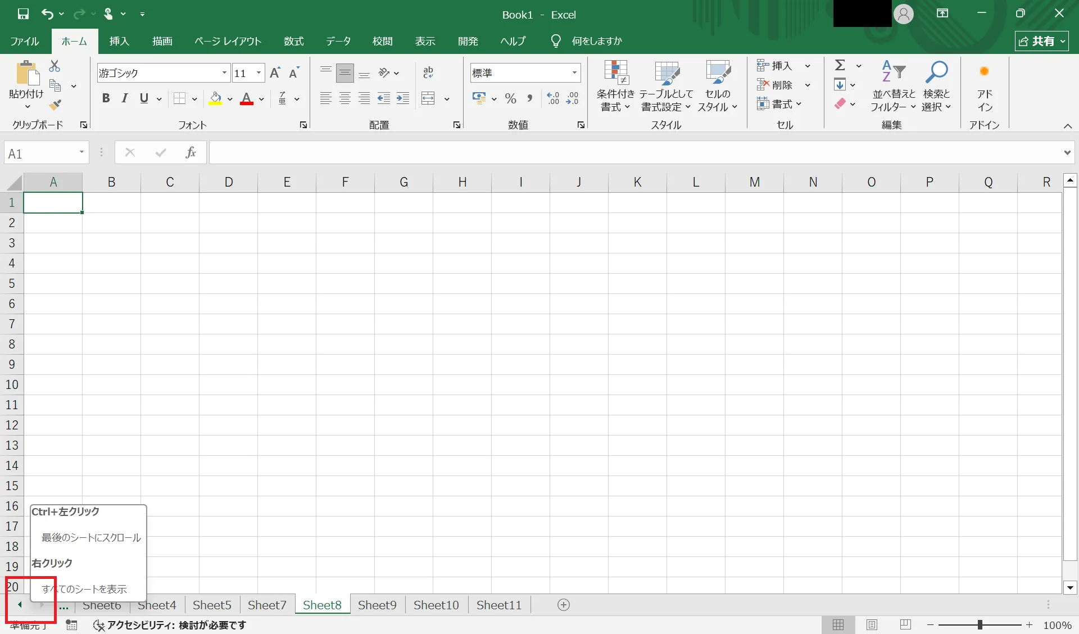This screenshot has width=1079, height=634.
Task: Open the データ ribbon tab
Action: tap(338, 41)
